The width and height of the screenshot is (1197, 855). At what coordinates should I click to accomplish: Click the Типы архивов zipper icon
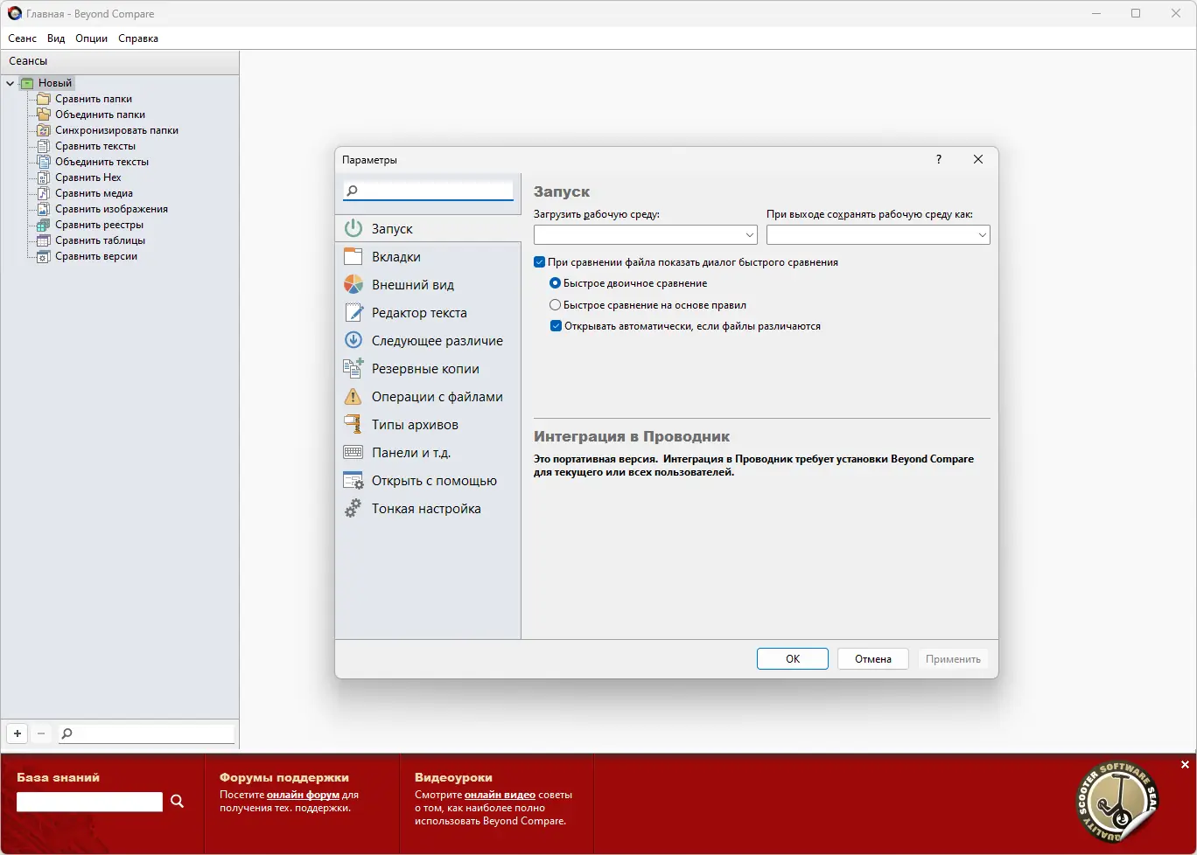point(353,424)
